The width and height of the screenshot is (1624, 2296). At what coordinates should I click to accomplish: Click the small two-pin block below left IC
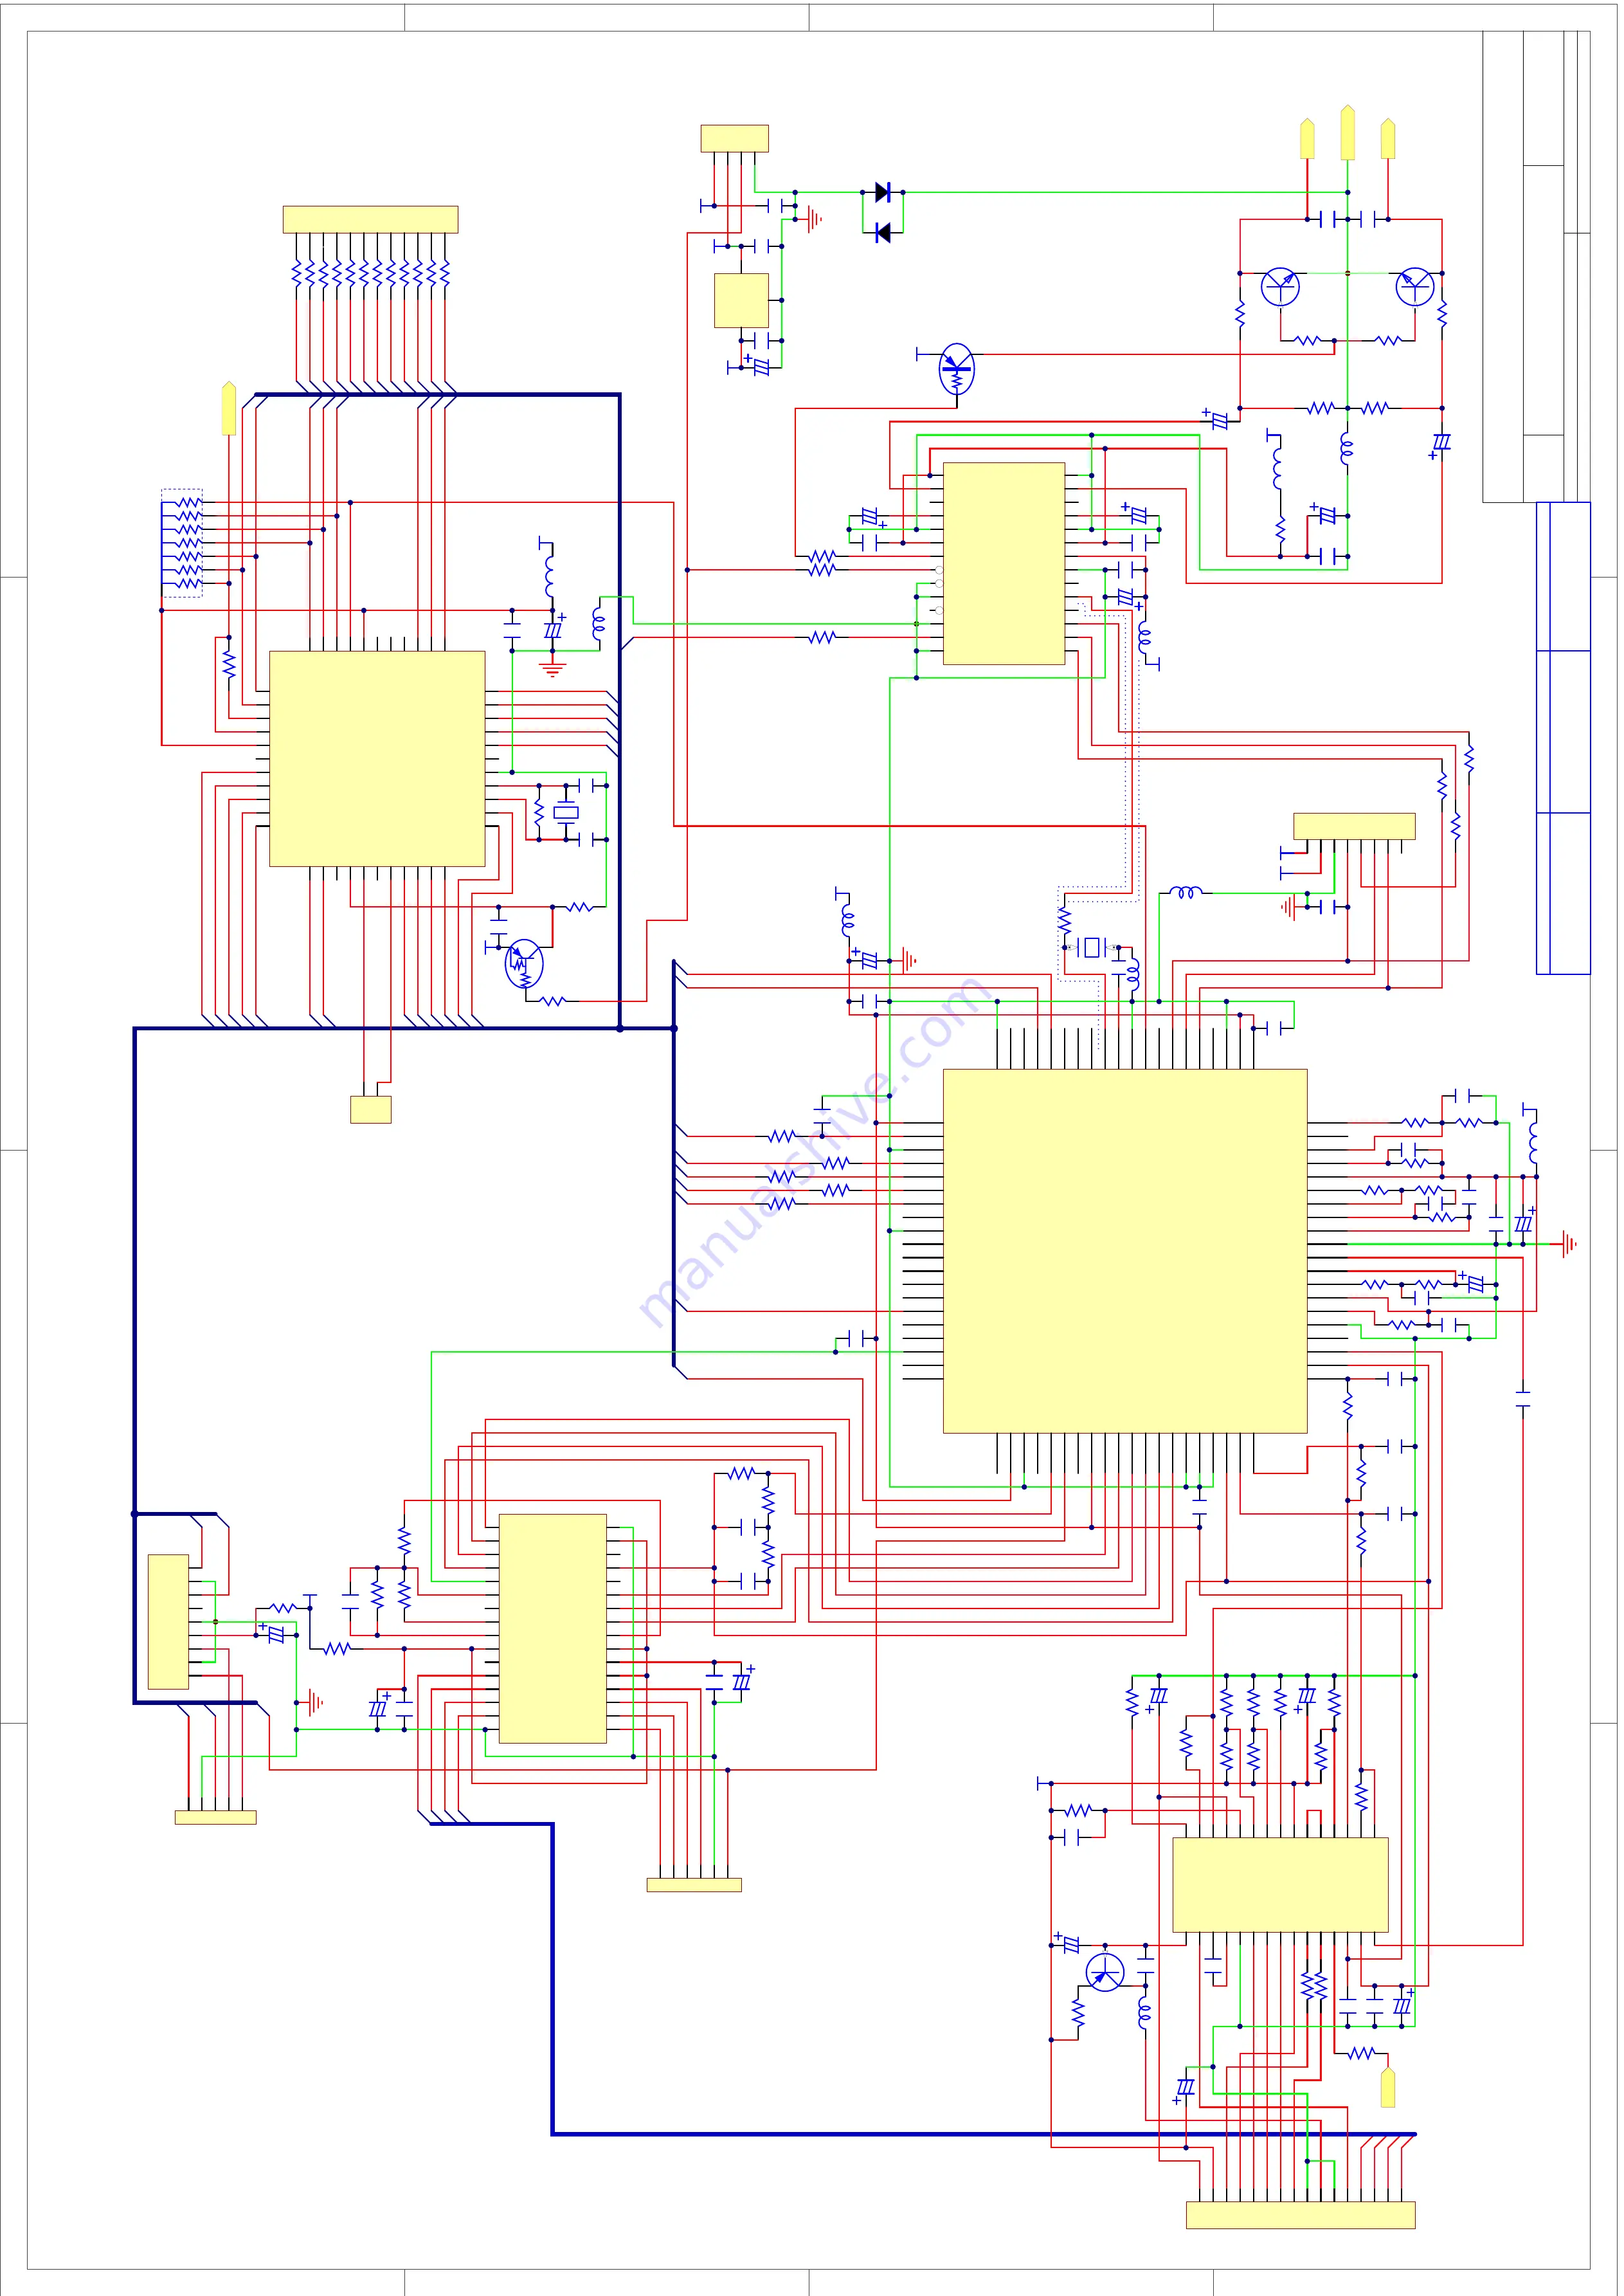pos(370,1109)
